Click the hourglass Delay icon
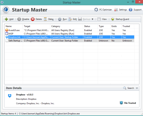Viewport: 143px width, 116px height. coord(45,19)
